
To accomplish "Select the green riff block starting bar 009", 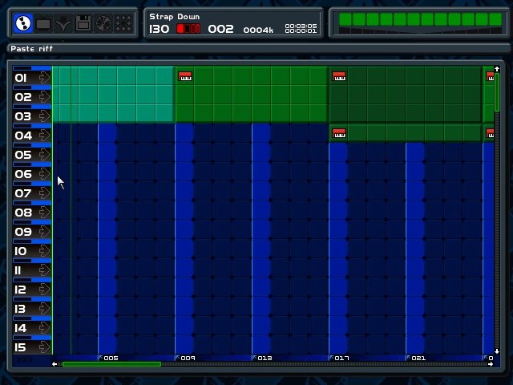I will point(251,95).
